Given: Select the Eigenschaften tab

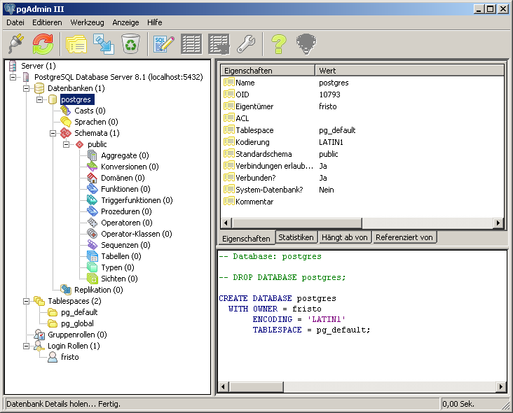Looking at the screenshot, I should pyautogui.click(x=246, y=238).
